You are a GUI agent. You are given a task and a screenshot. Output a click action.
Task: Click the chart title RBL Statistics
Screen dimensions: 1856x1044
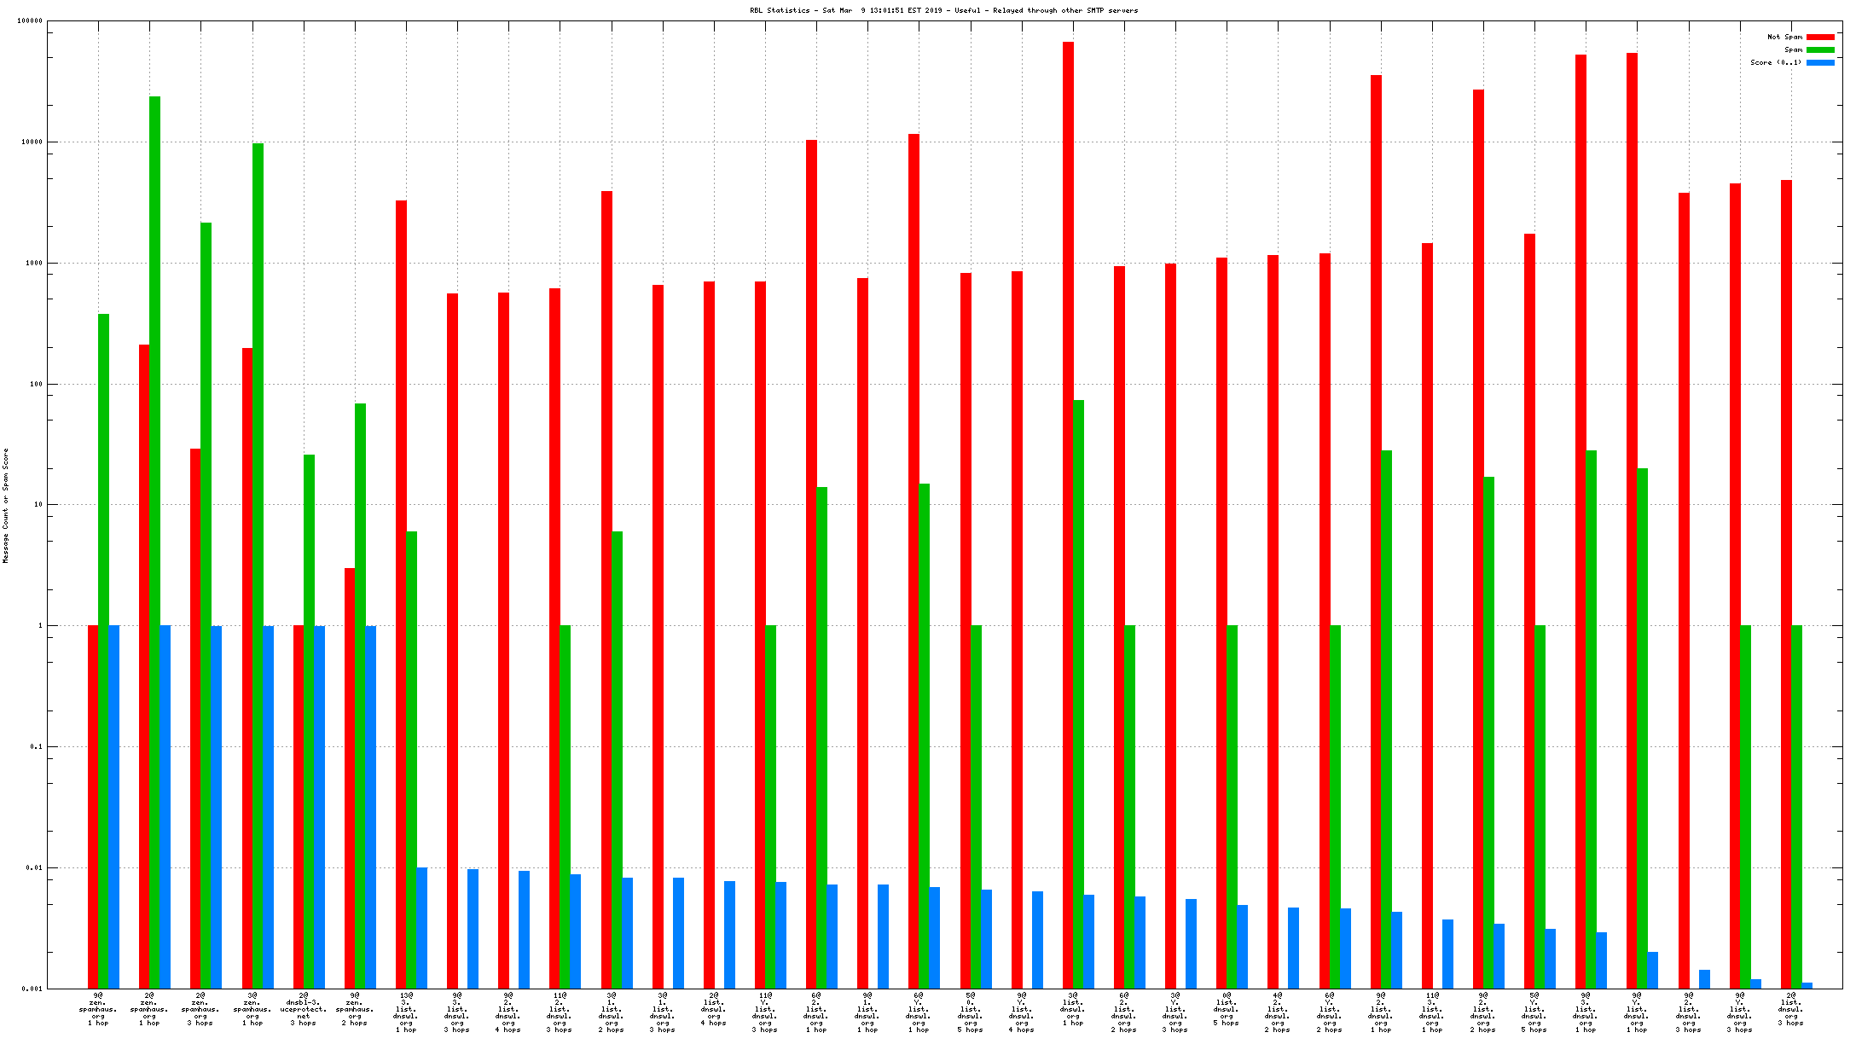click(x=943, y=10)
